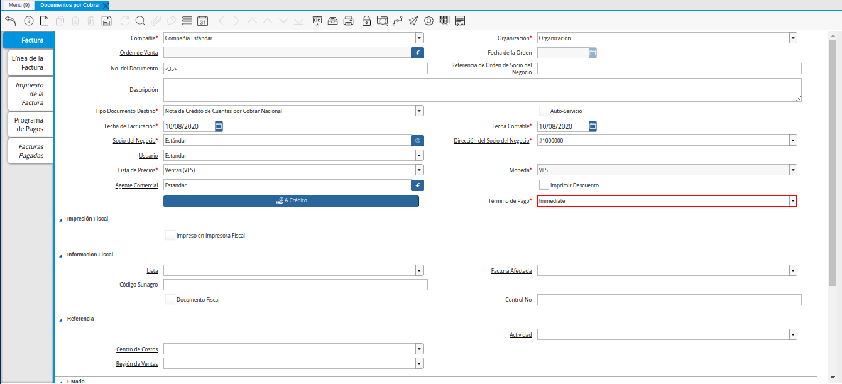This screenshot has height=384, width=842.
Task: Click the calendar icon beside Fecha de Facturación
Action: 219,126
